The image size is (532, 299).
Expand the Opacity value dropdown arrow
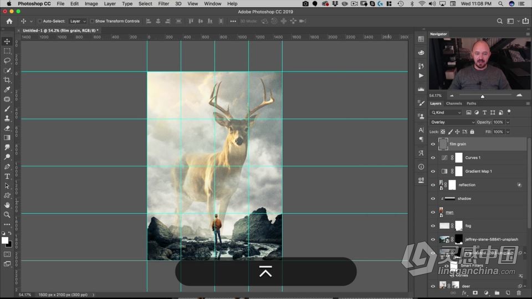[508, 122]
